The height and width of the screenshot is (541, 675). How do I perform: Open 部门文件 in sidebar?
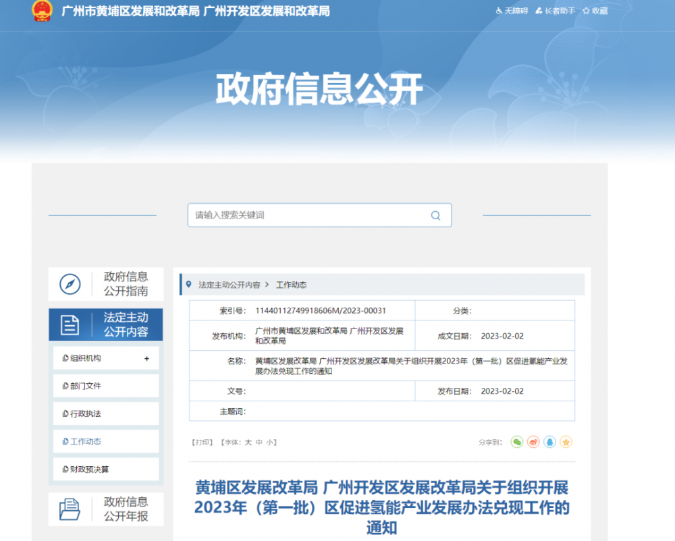click(x=86, y=386)
